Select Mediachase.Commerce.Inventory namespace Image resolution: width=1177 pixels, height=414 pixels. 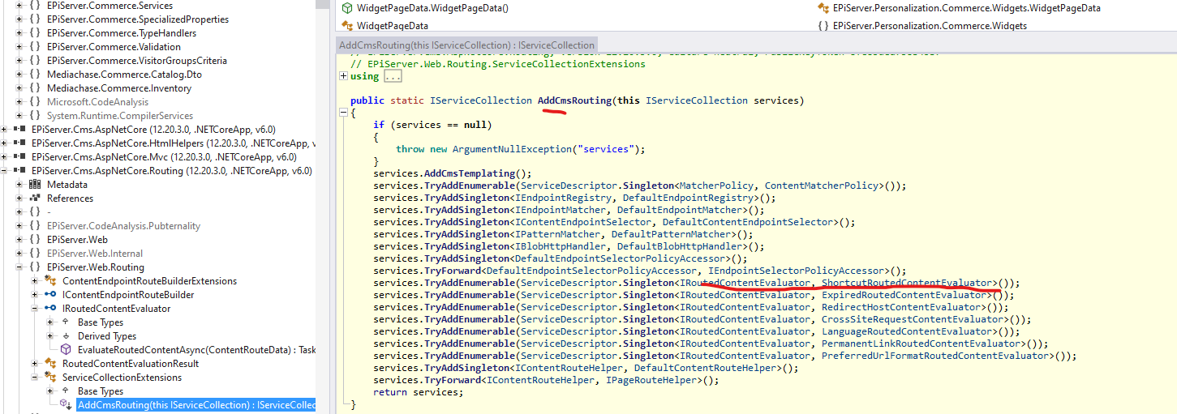[118, 88]
